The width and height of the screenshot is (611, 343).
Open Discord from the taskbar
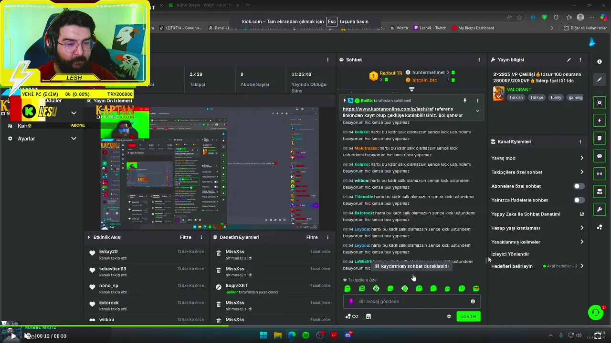(348, 335)
